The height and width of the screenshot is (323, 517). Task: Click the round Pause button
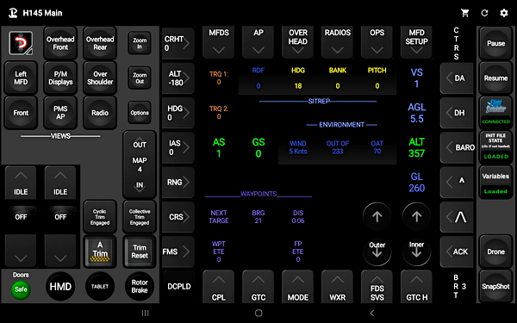point(496,43)
